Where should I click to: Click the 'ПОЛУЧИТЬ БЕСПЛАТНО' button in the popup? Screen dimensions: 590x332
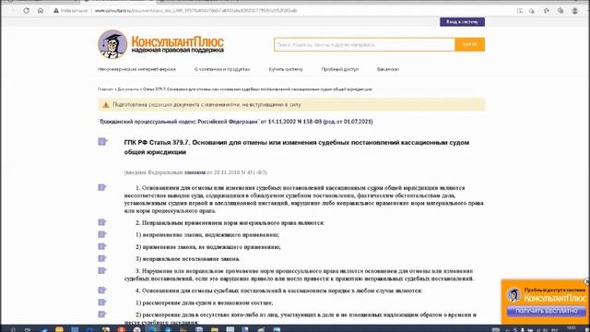coord(546,311)
